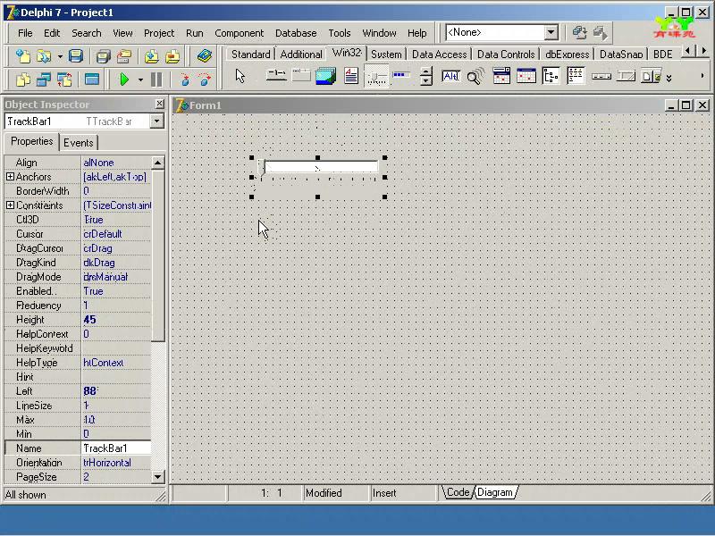The image size is (715, 536).
Task: Show more palette components via chevron
Action: pos(669,78)
